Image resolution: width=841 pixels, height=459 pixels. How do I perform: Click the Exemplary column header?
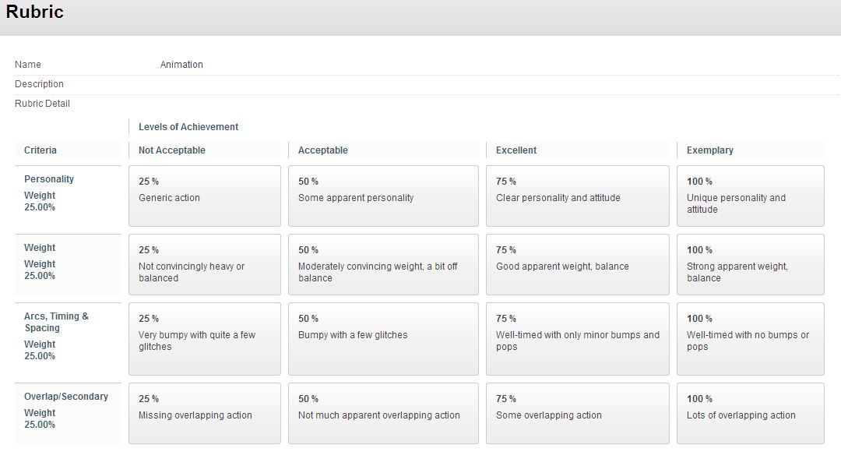point(709,150)
